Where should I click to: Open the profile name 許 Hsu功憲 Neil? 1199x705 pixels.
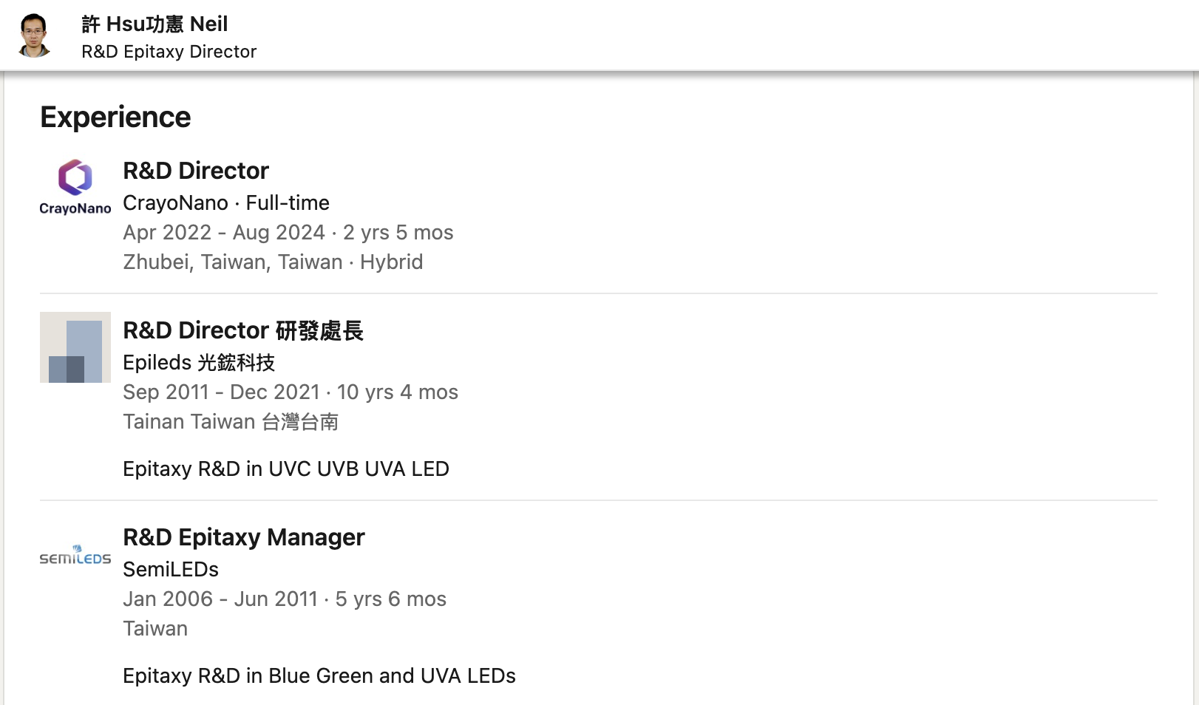click(154, 24)
